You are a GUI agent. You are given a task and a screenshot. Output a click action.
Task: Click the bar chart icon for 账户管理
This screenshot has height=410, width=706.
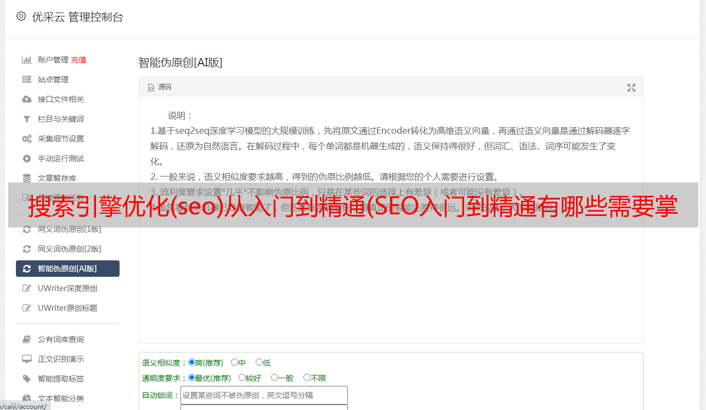click(26, 60)
